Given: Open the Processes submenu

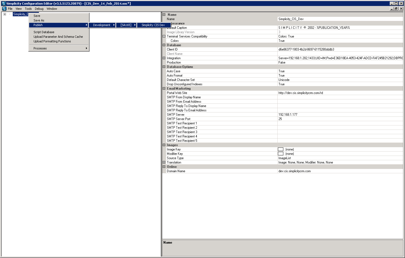Looking at the screenshot, I should click(x=59, y=48).
